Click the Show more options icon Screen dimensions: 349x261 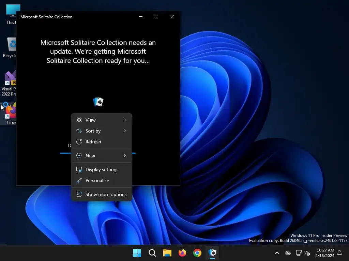(x=79, y=195)
